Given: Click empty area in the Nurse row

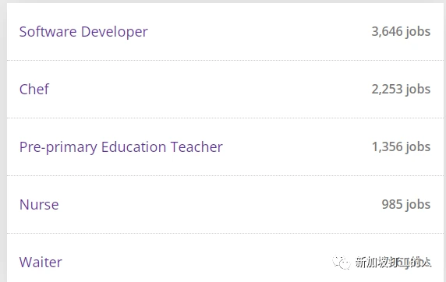Looking at the screenshot, I should (x=219, y=205).
